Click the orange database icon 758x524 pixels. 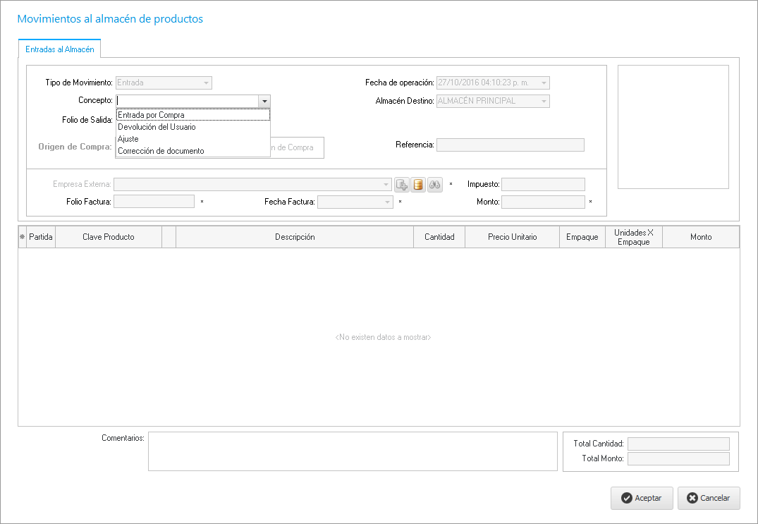pyautogui.click(x=418, y=185)
